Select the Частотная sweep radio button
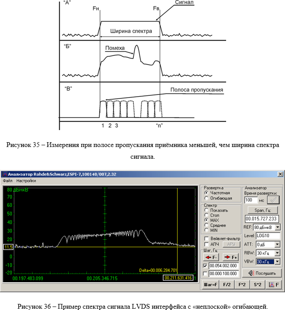The height and width of the screenshot is (310, 285). tap(207, 193)
